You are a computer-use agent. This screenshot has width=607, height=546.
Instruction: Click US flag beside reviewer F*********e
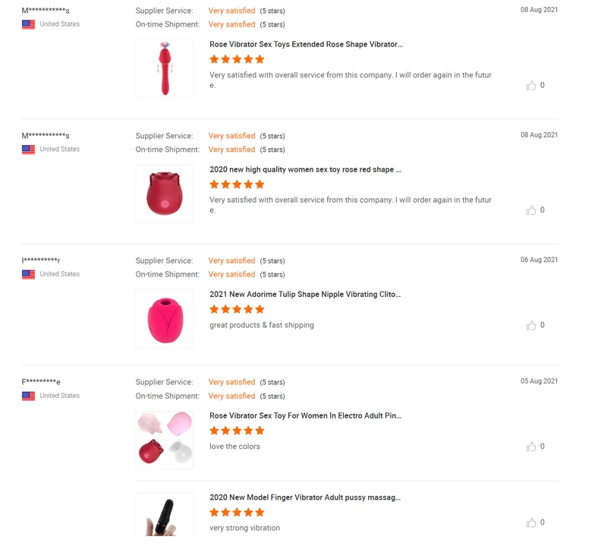29,396
